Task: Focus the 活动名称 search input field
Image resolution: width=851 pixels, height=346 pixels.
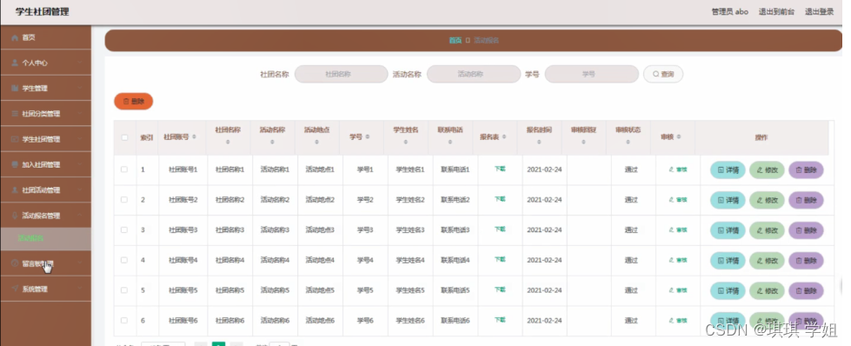Action: 474,75
